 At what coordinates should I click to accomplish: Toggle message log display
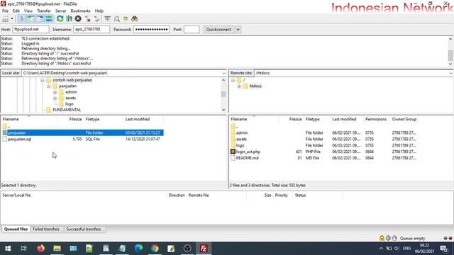(21, 19)
